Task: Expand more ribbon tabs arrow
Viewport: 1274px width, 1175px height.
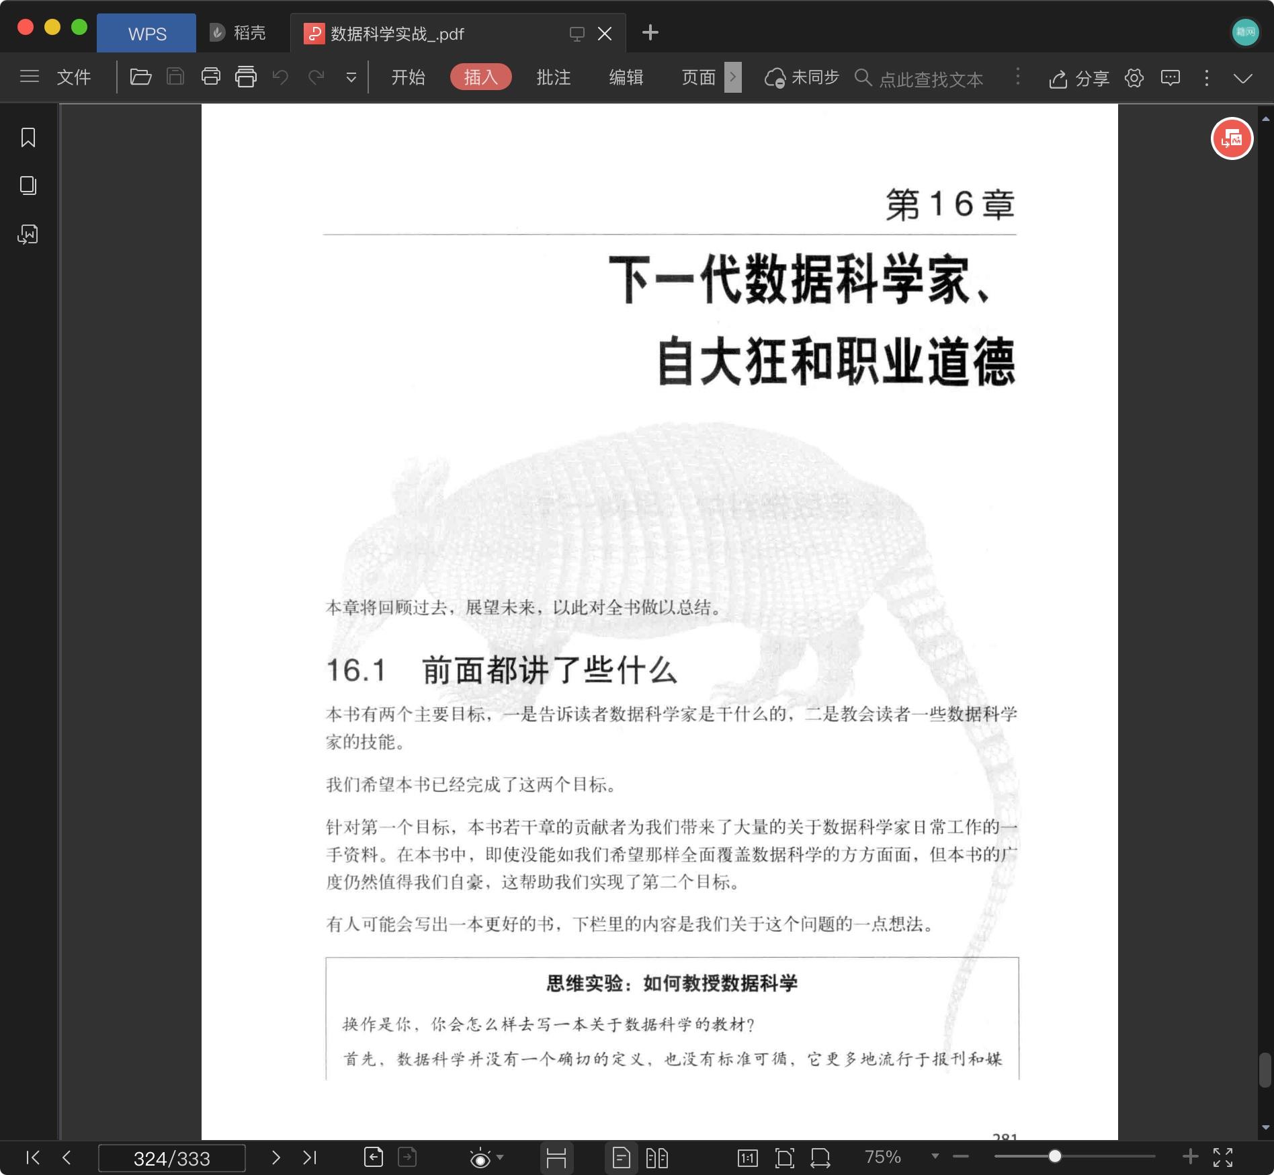Action: coord(733,77)
